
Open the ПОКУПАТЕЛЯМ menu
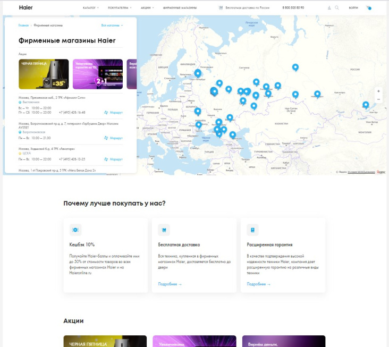[120, 7]
